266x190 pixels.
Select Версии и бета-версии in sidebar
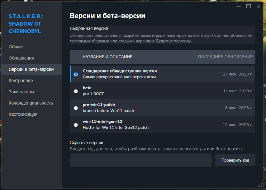pos(32,69)
